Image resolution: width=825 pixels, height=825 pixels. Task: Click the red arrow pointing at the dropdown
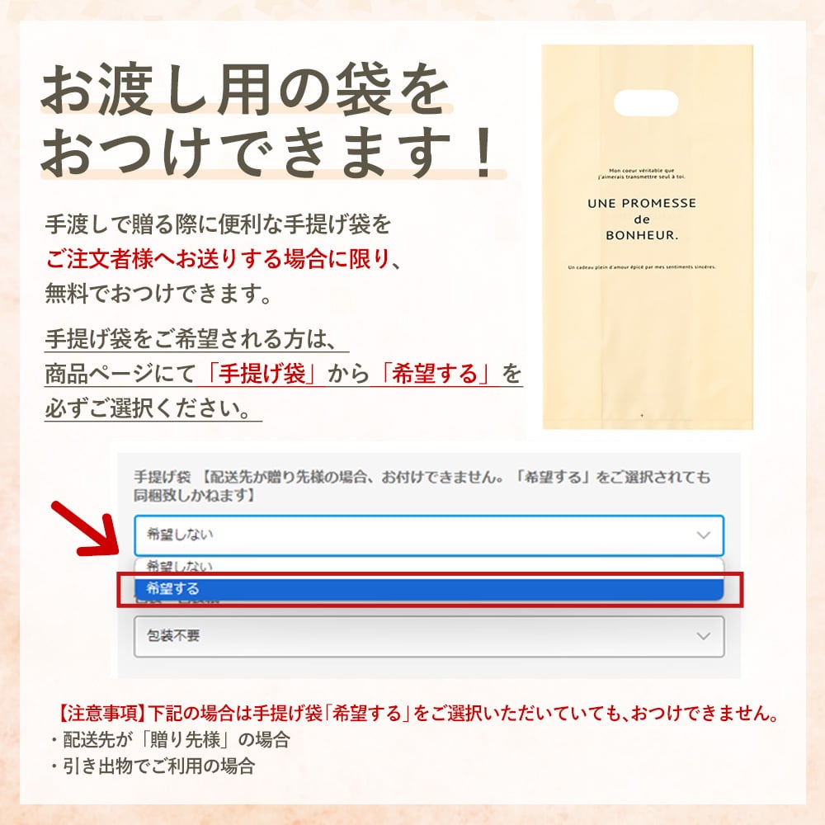[x=86, y=530]
